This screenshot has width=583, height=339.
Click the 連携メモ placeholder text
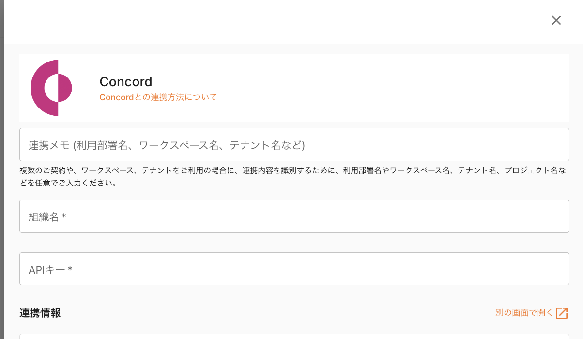(167, 145)
